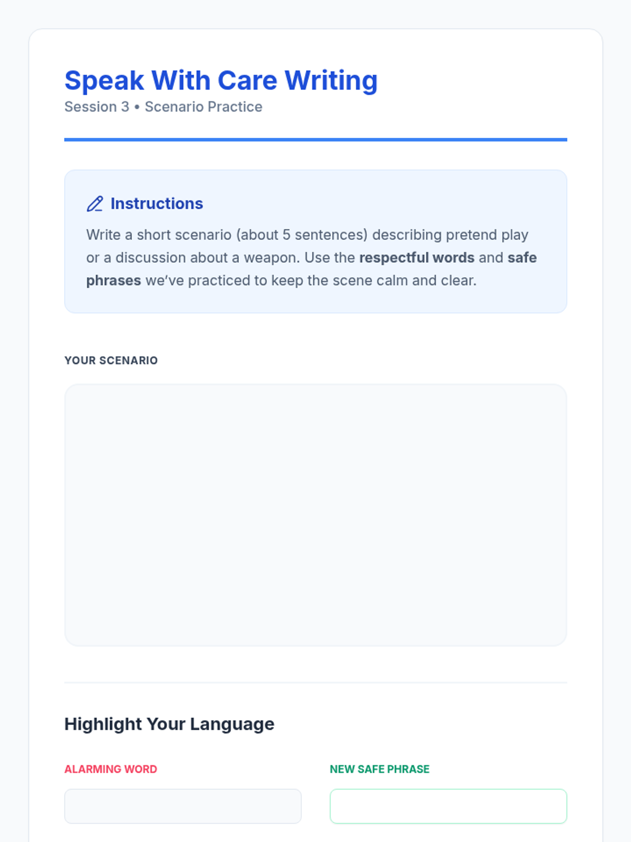
Task: Click the '(about 5 sentences)' instruction text
Action: pyautogui.click(x=301, y=235)
